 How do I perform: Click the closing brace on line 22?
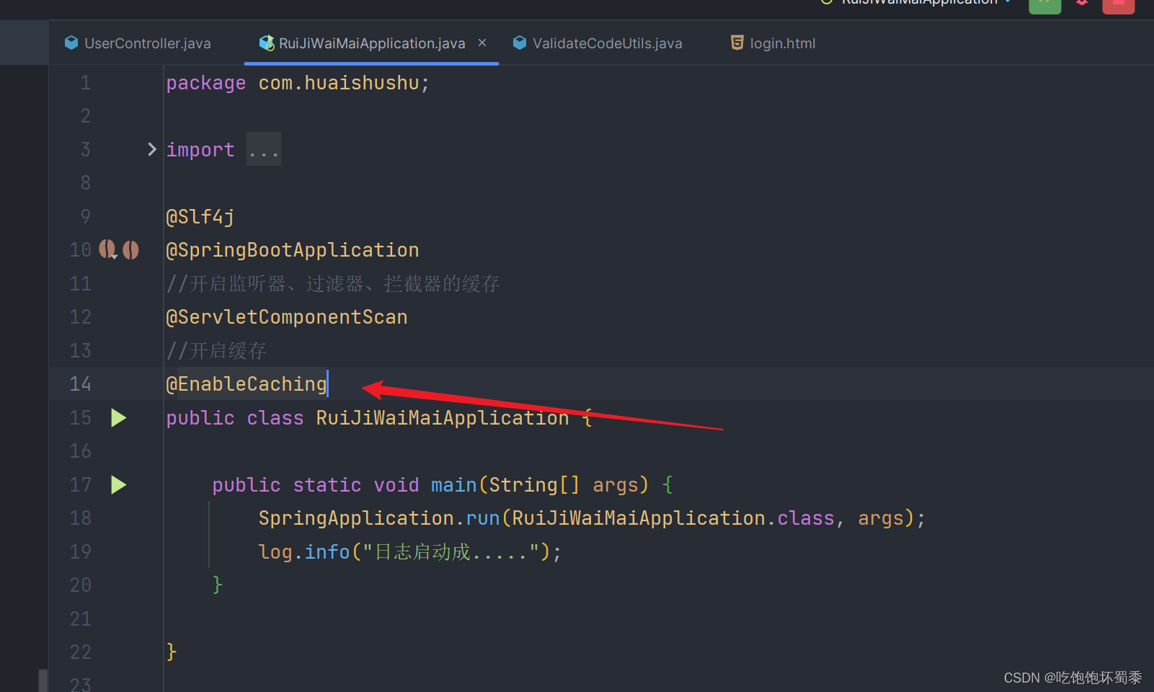pyautogui.click(x=172, y=652)
